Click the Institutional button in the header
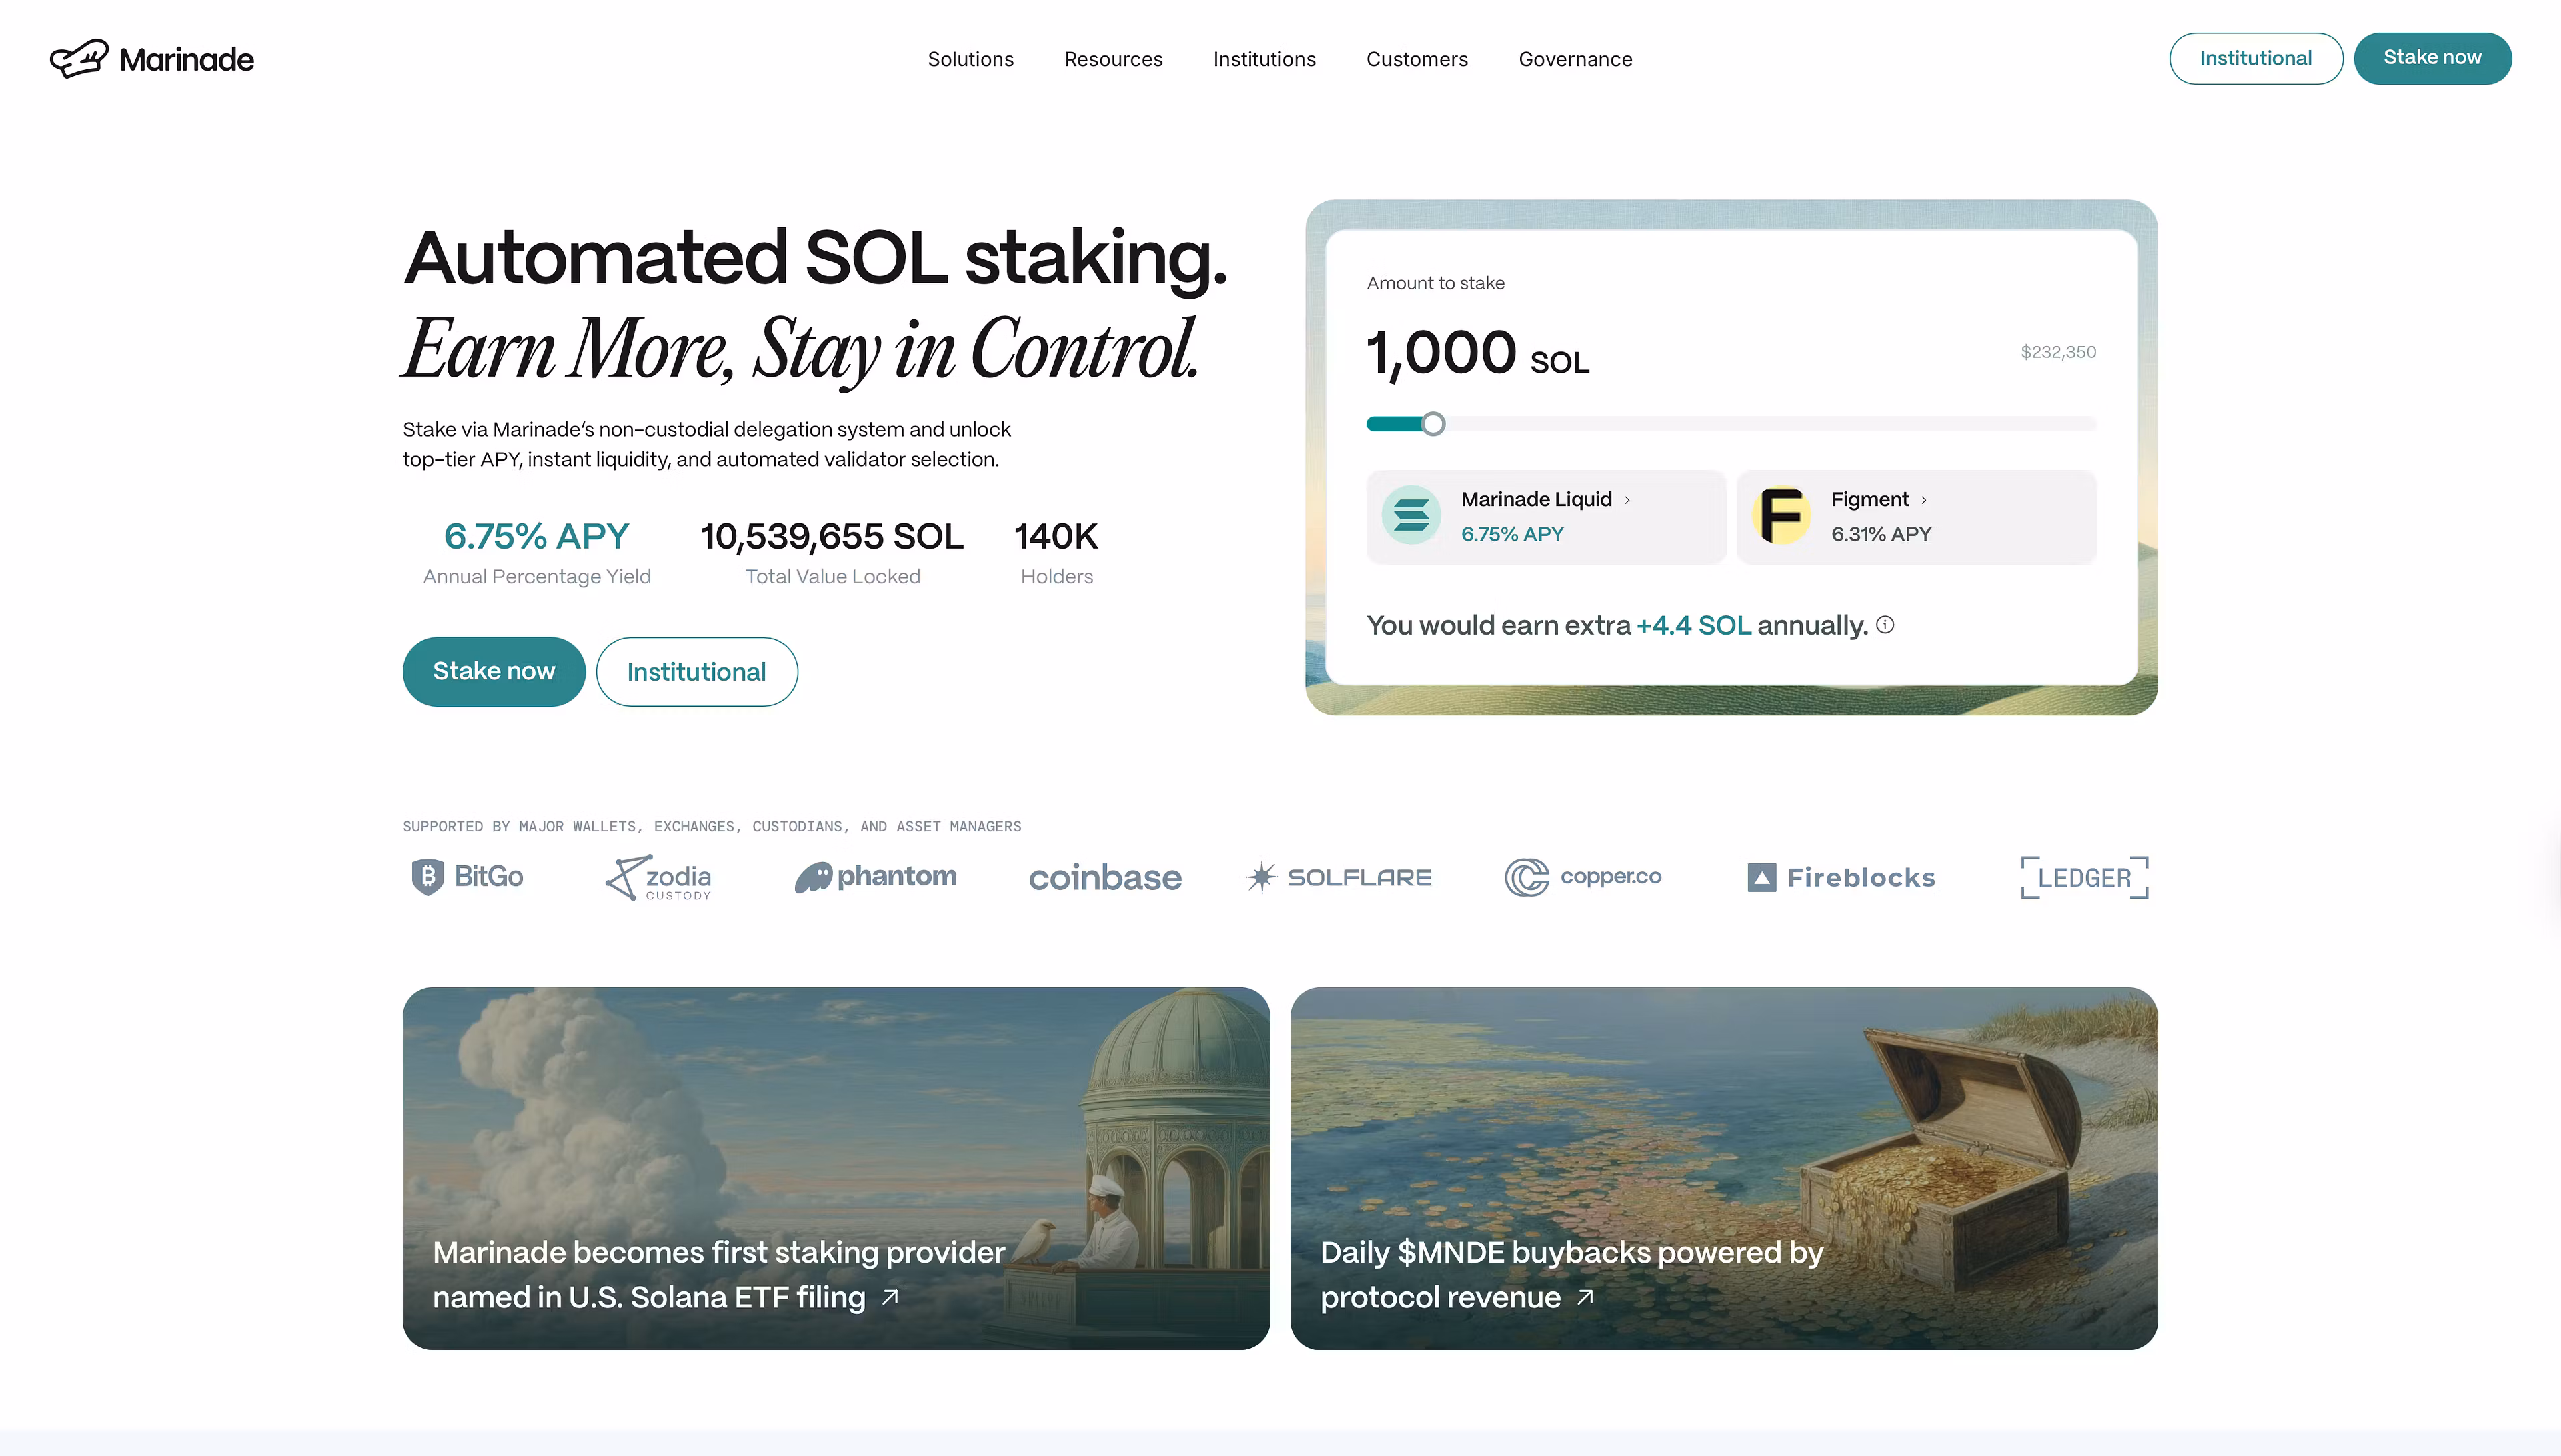The width and height of the screenshot is (2561, 1456). click(x=2255, y=58)
